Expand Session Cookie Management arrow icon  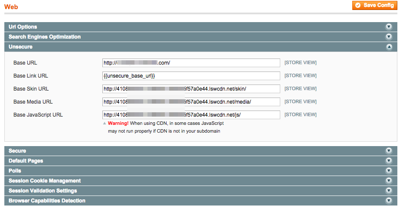point(389,181)
